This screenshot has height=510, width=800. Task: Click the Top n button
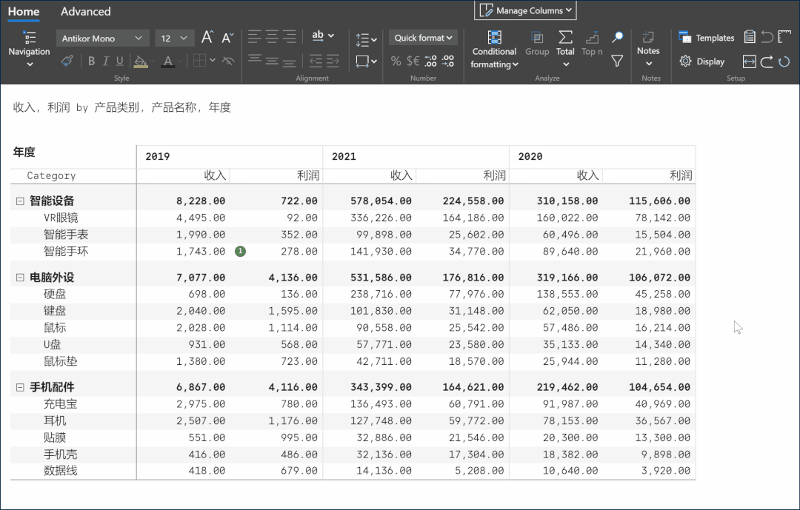[x=592, y=44]
